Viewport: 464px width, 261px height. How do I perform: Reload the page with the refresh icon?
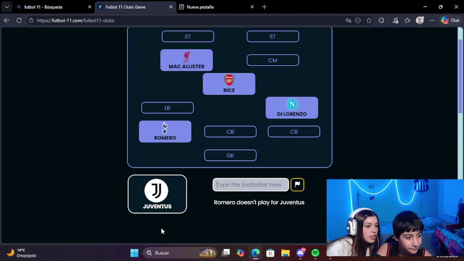click(19, 20)
